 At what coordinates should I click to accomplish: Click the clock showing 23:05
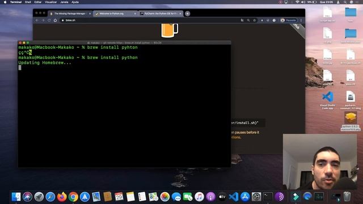(327, 2)
